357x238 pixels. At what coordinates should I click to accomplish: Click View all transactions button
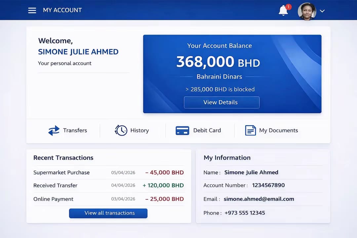pyautogui.click(x=108, y=213)
